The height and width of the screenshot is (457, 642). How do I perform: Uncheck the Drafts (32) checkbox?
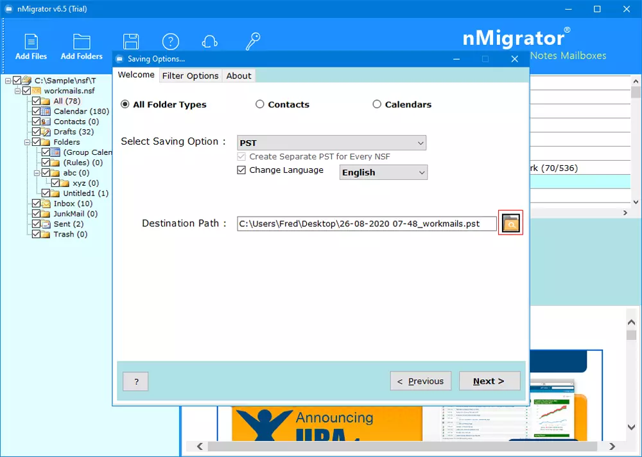click(36, 132)
